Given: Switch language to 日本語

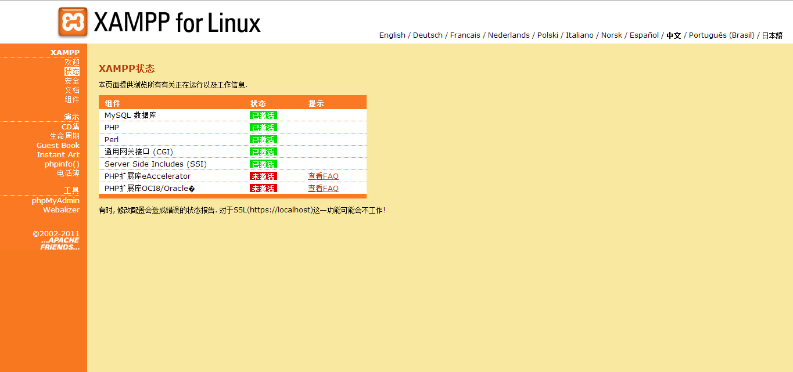Looking at the screenshot, I should coord(773,35).
